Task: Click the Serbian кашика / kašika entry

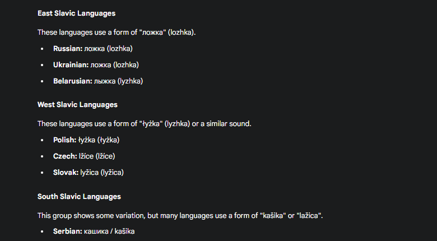Action: pyautogui.click(x=94, y=231)
